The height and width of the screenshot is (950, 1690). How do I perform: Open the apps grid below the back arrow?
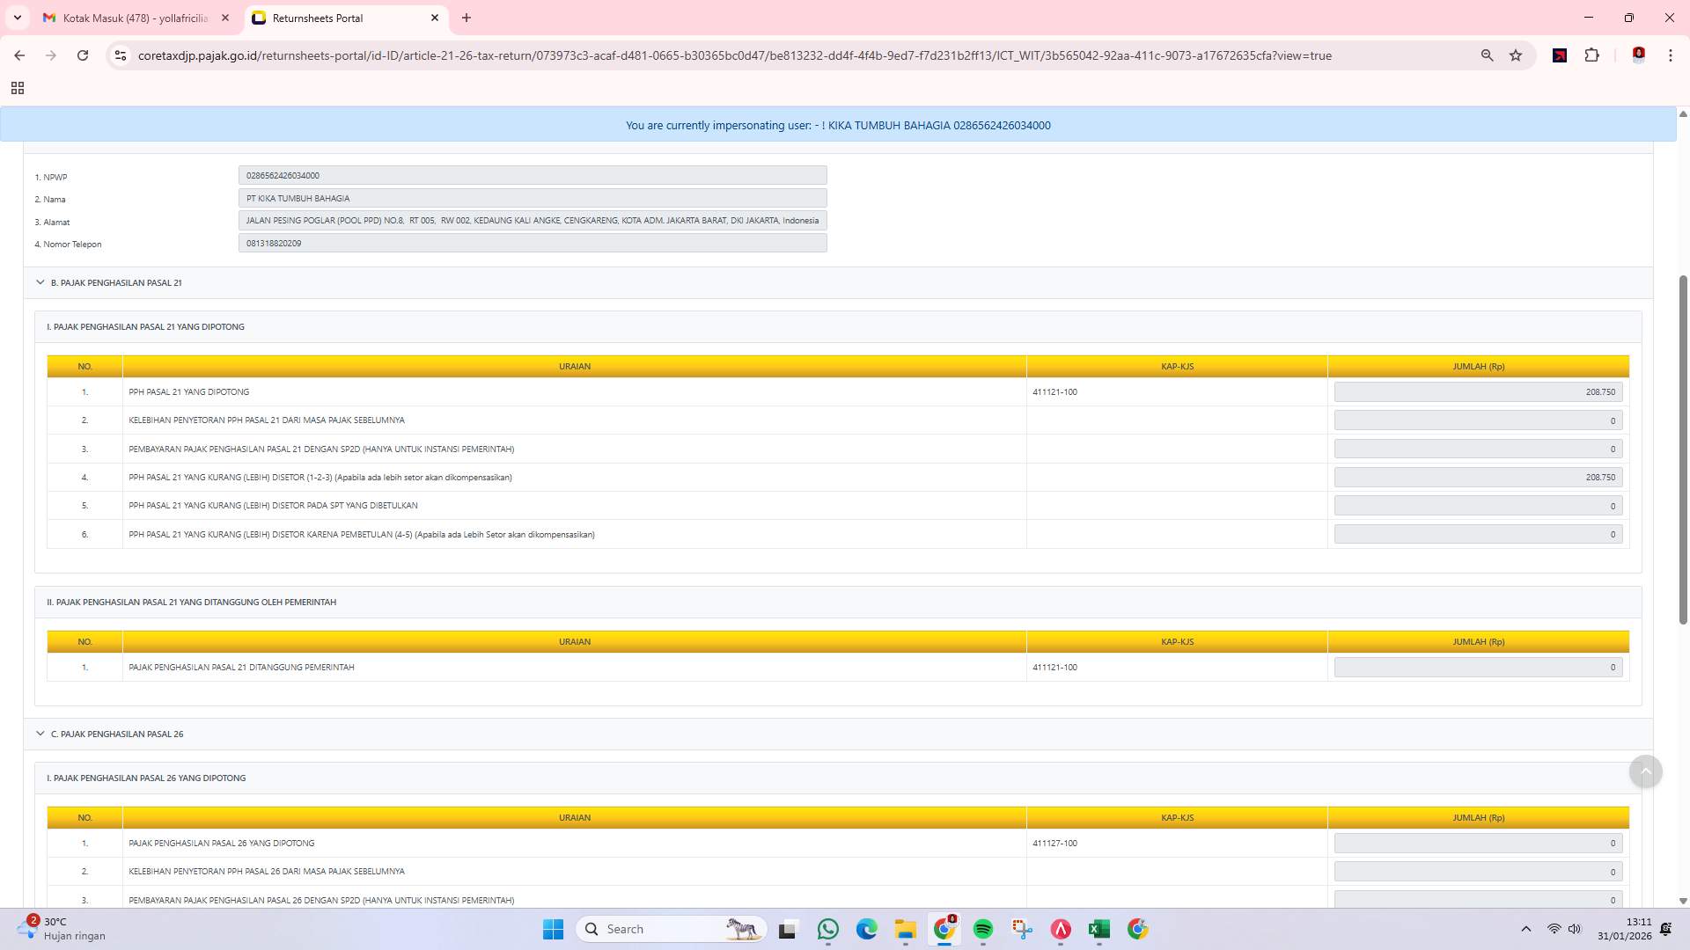[18, 88]
